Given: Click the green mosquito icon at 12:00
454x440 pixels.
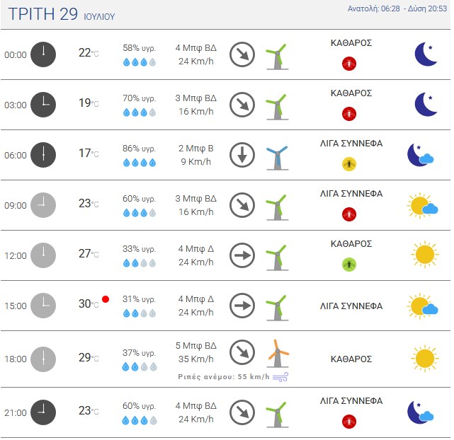Looking at the screenshot, I should point(349,265).
